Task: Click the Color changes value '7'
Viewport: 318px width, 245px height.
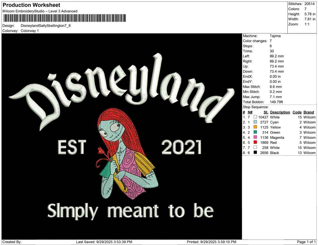Action: point(271,41)
